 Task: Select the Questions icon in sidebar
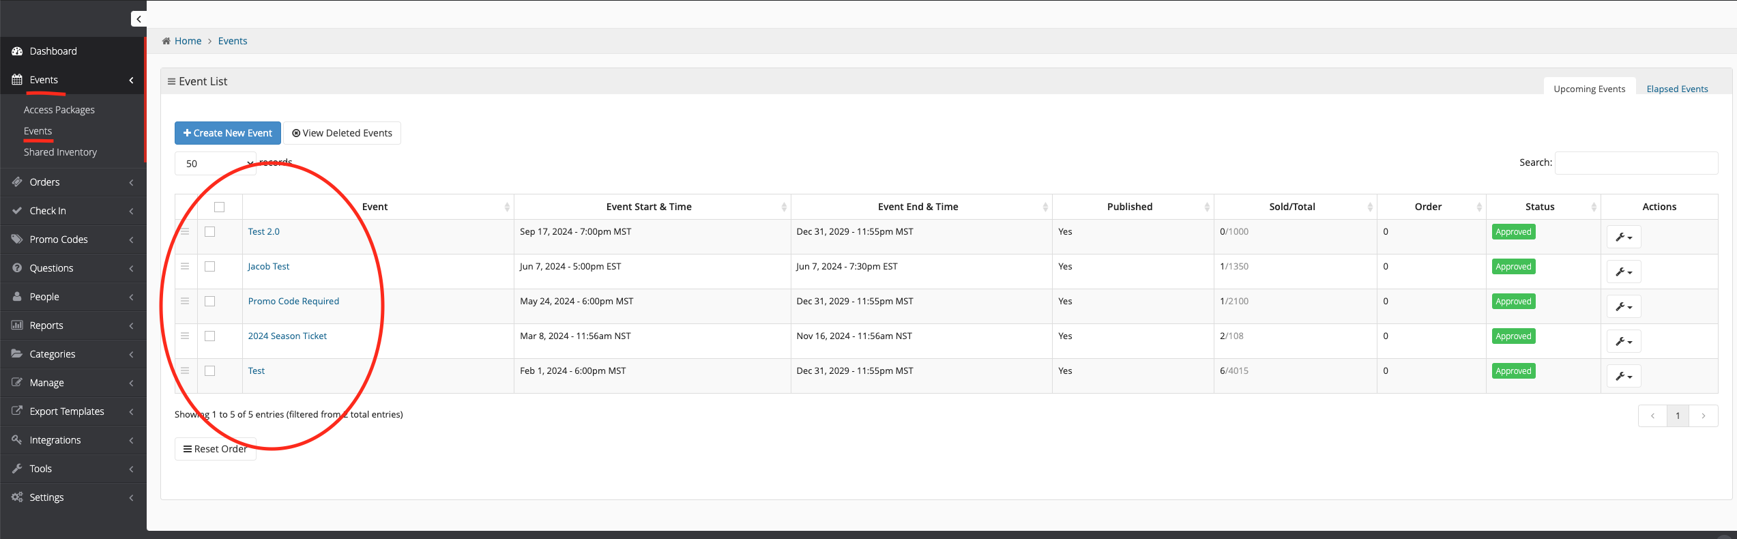click(17, 268)
